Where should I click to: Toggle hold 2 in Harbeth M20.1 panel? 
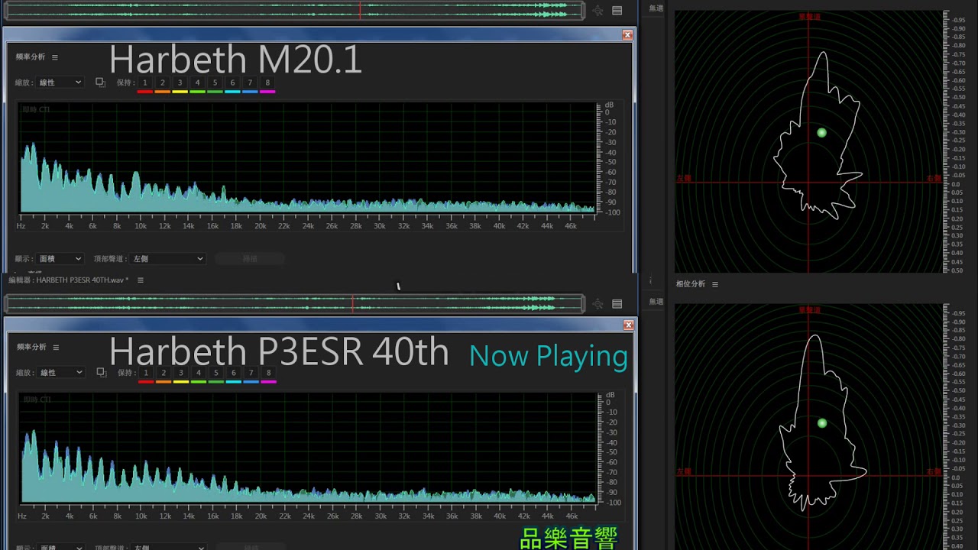[162, 82]
